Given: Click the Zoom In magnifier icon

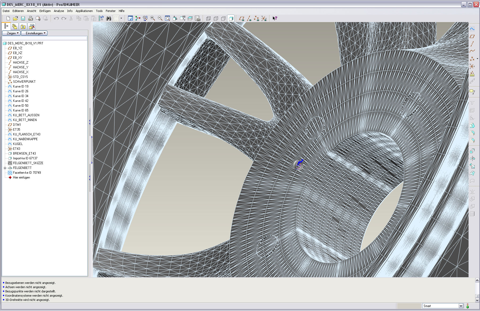Looking at the screenshot, I should pos(153,18).
